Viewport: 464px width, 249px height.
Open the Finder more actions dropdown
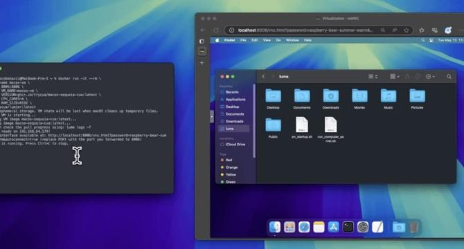(430, 77)
